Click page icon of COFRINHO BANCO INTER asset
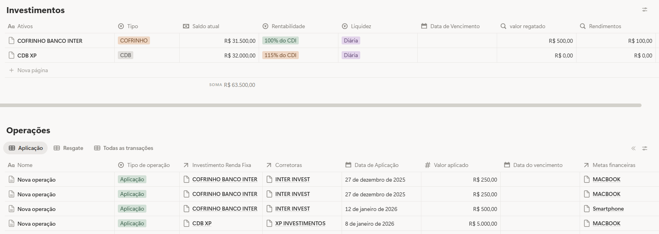Image resolution: width=659 pixels, height=234 pixels. click(x=12, y=41)
